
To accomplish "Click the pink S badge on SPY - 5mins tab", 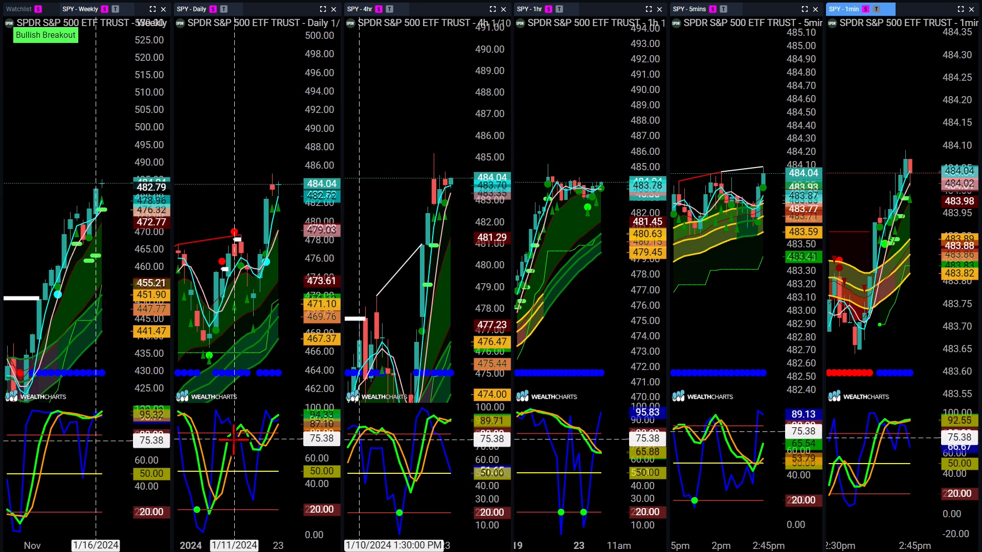I will coord(713,9).
